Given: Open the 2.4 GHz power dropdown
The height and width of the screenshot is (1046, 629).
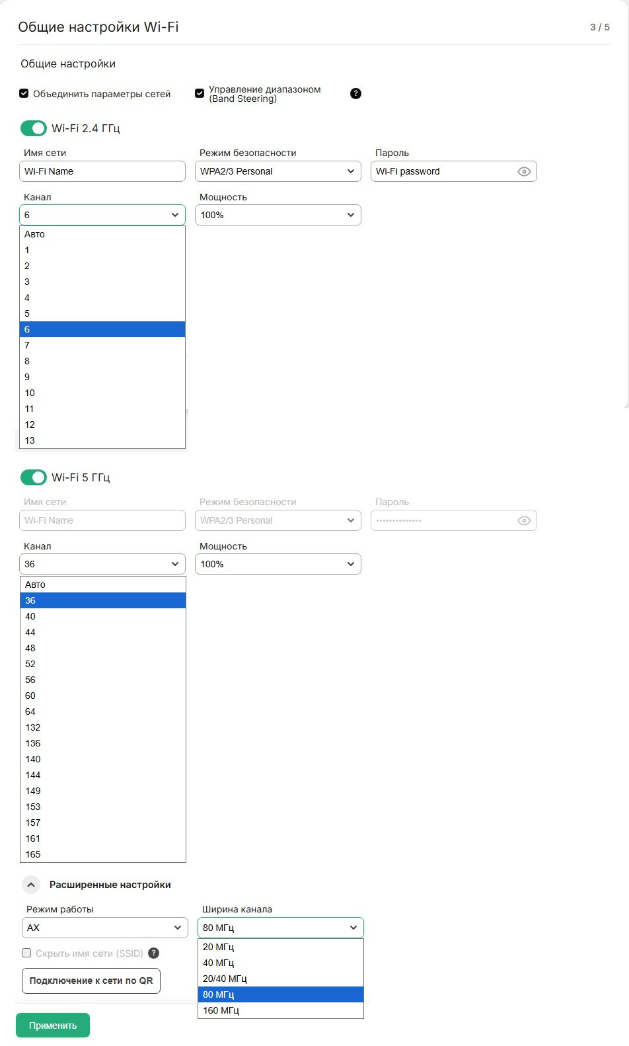Looking at the screenshot, I should (278, 215).
